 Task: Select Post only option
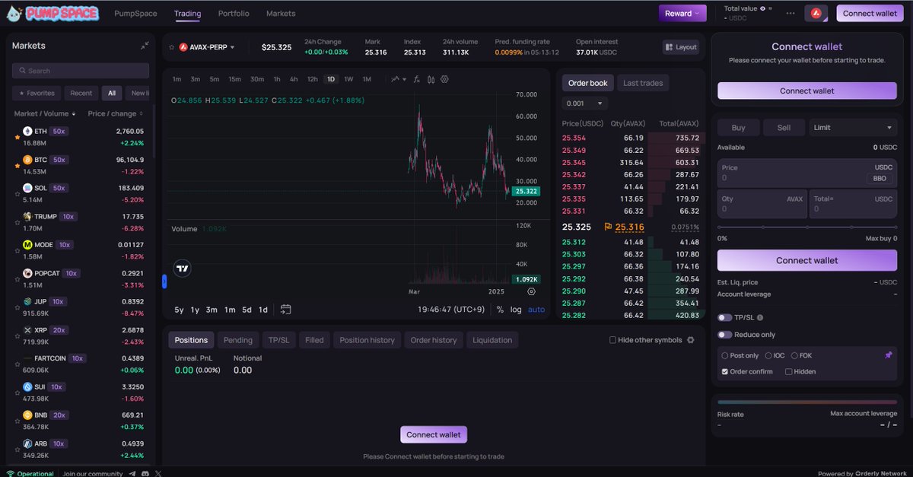coord(740,355)
